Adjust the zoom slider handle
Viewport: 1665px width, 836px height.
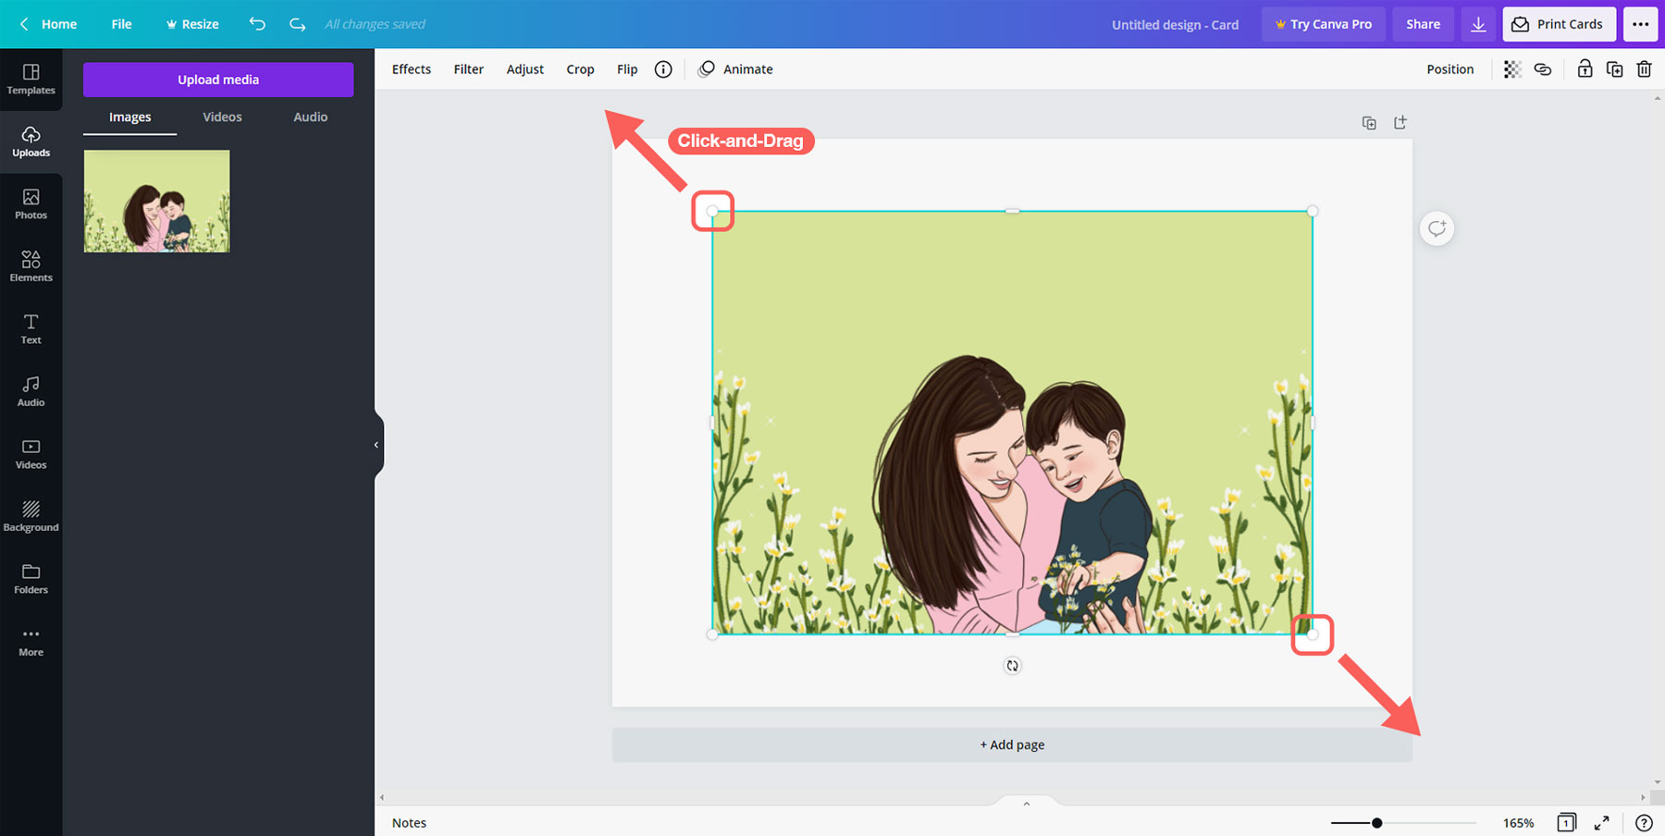click(x=1376, y=823)
